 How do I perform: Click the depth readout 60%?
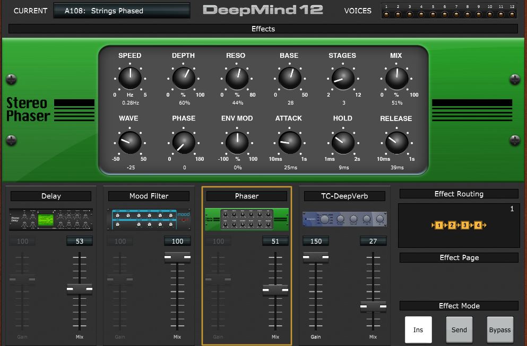pos(184,103)
